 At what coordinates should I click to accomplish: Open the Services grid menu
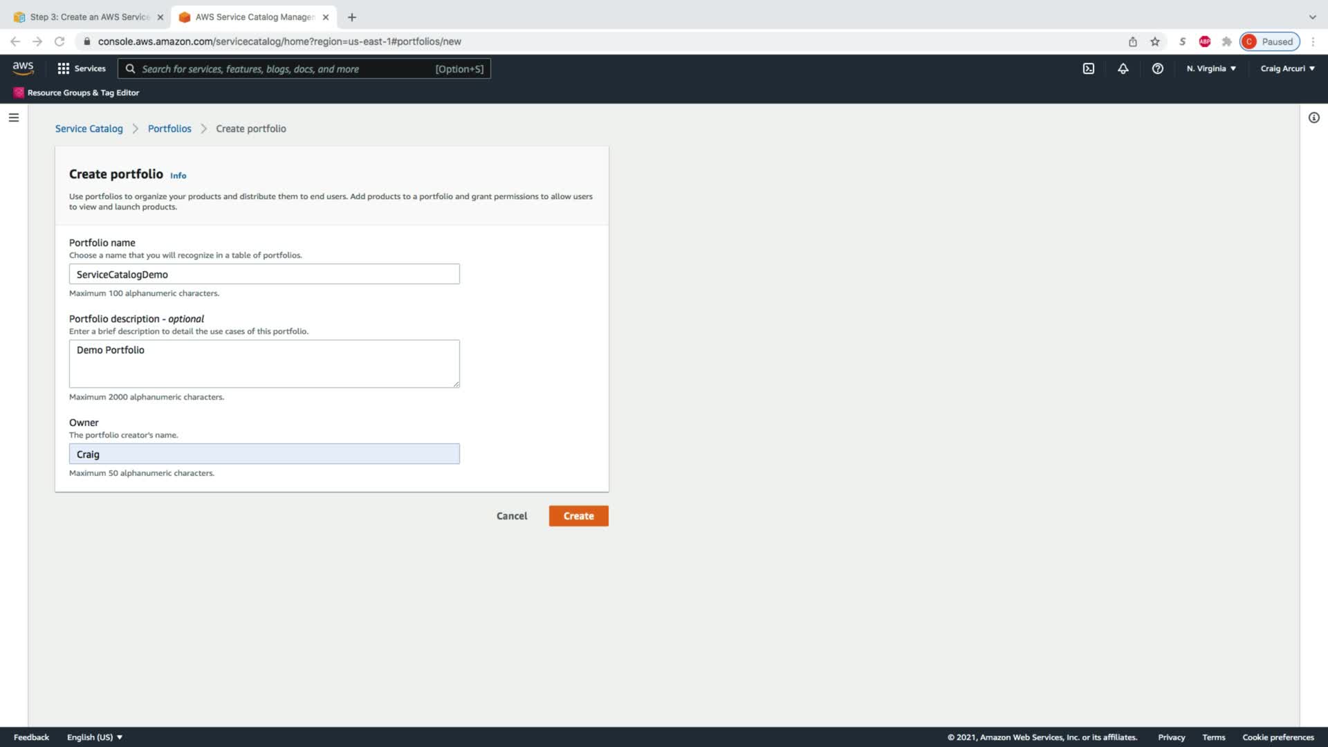(82, 68)
